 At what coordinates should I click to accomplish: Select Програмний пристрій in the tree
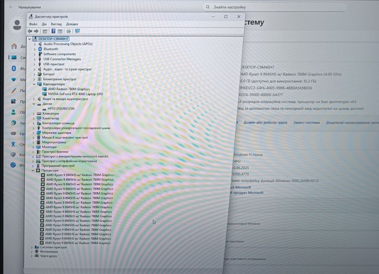(x=58, y=166)
